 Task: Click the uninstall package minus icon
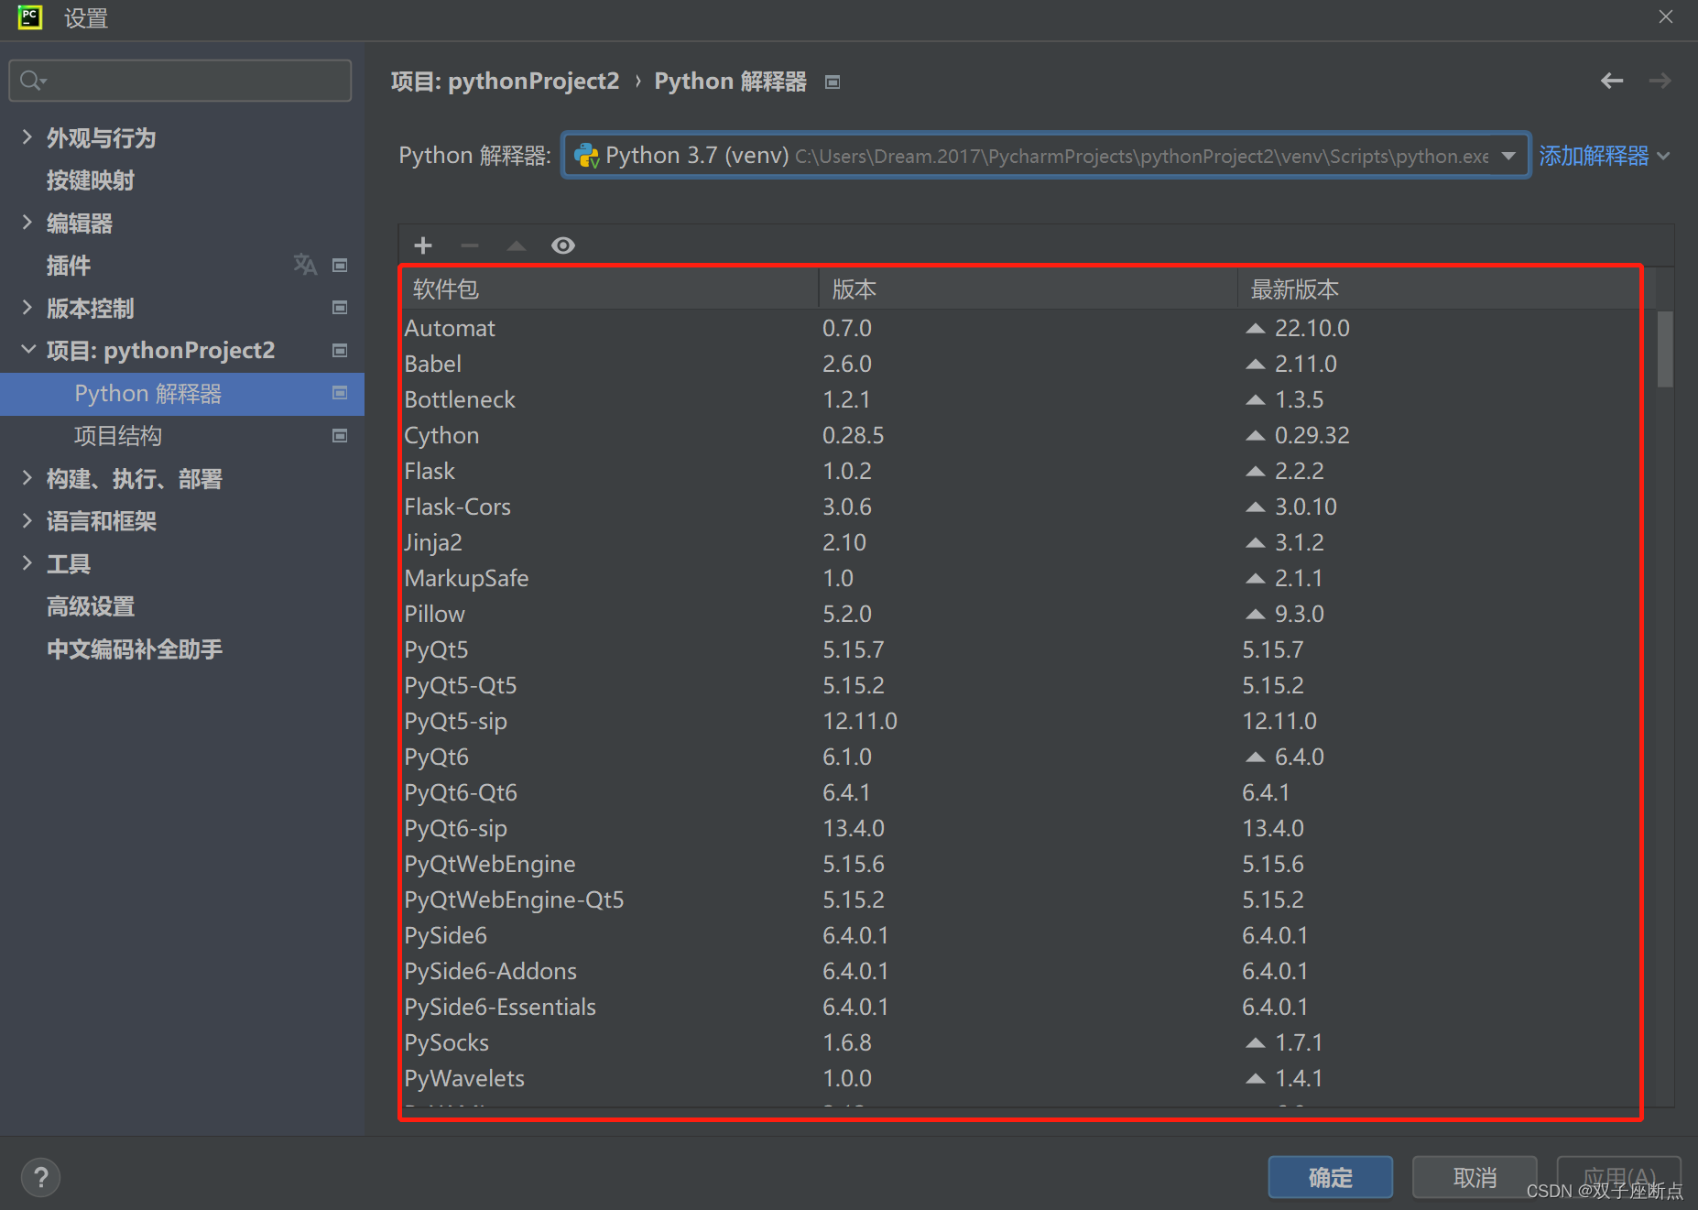[470, 245]
